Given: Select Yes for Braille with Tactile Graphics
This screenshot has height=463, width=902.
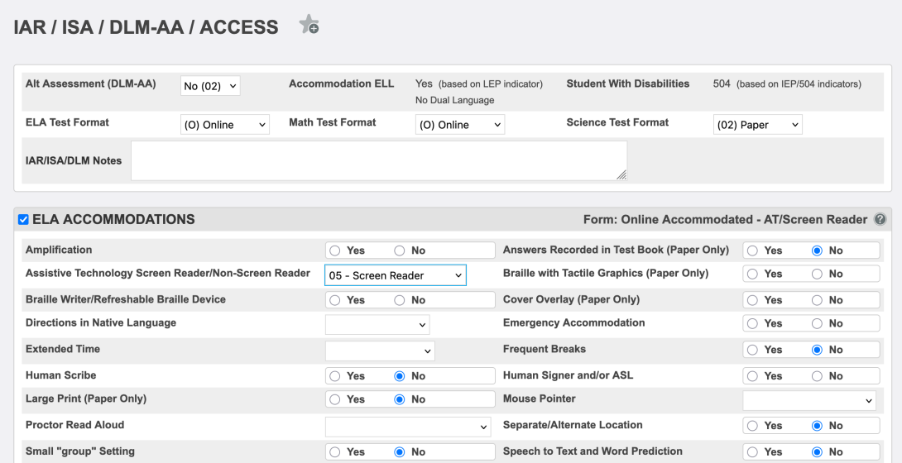Looking at the screenshot, I should pyautogui.click(x=752, y=274).
